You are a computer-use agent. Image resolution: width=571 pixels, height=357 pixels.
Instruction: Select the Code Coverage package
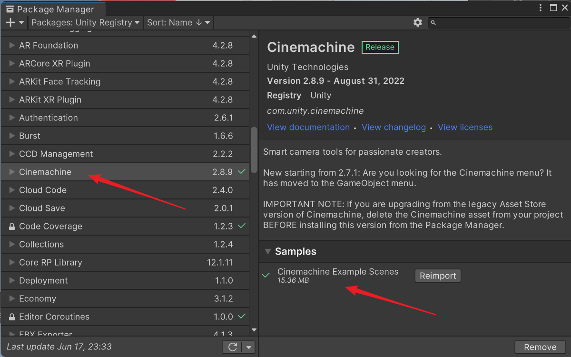(125, 226)
